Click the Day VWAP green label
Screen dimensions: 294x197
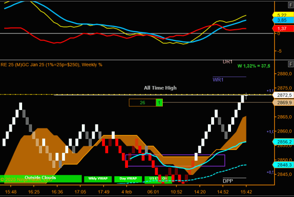pos(128,179)
